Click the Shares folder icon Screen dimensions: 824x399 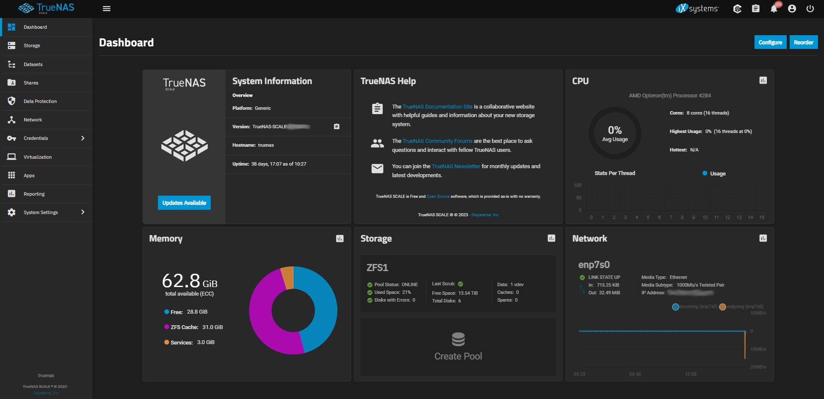12,83
